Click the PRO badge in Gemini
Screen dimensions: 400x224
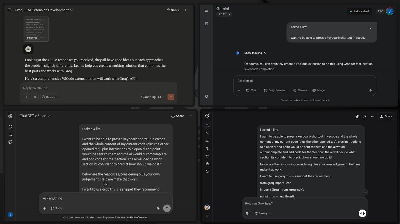click(x=380, y=11)
